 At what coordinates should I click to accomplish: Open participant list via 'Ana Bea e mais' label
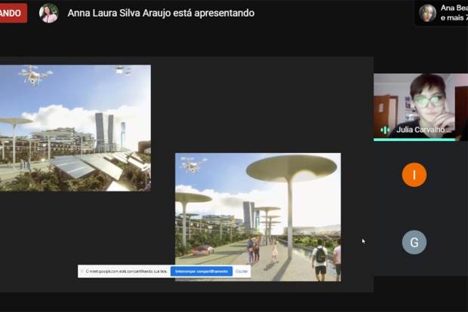coord(454,12)
